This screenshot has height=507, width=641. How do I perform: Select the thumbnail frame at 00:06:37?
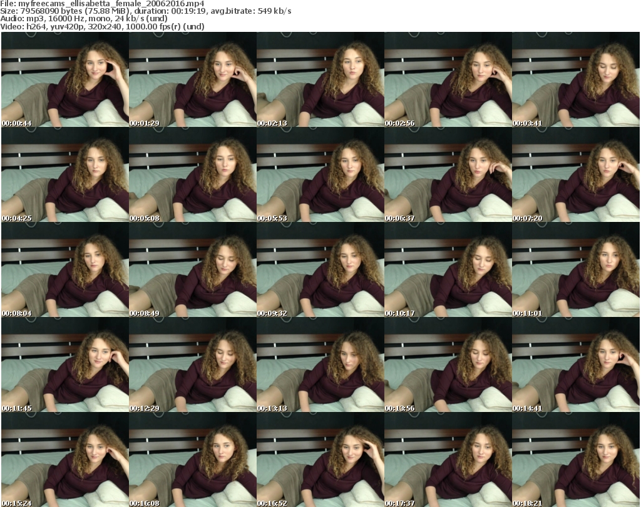[448, 174]
